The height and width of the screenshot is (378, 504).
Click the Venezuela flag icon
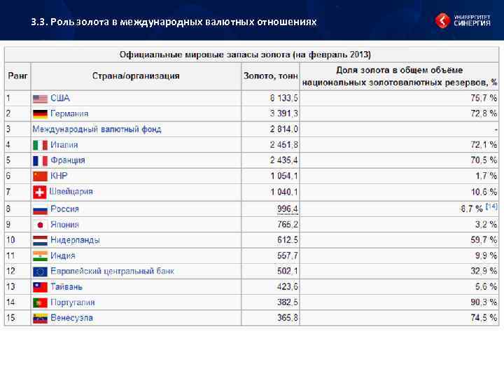click(x=40, y=318)
